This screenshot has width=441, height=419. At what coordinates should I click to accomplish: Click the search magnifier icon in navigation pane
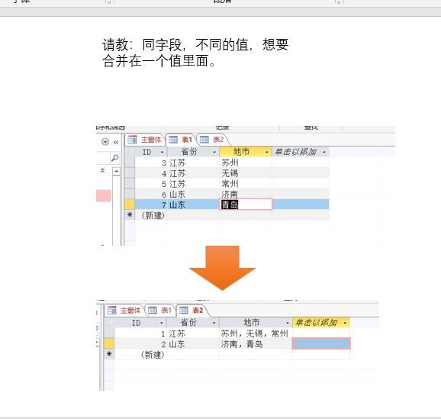(114, 158)
